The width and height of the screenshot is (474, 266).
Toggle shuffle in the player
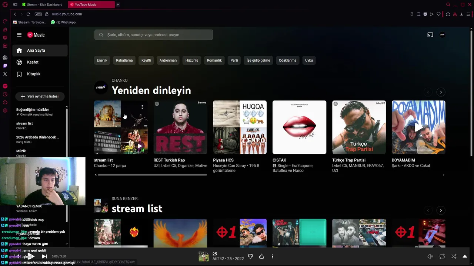pos(454,256)
